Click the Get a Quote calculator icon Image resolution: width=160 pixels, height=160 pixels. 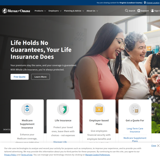click(x=135, y=109)
